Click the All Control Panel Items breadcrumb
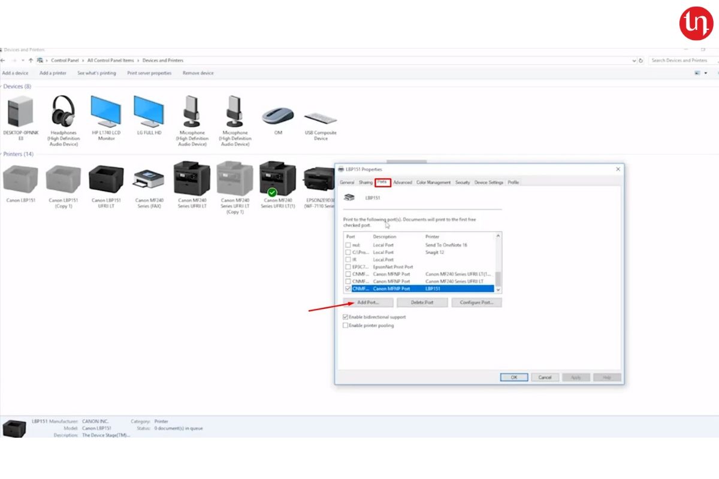The height and width of the screenshot is (479, 719). coord(111,60)
